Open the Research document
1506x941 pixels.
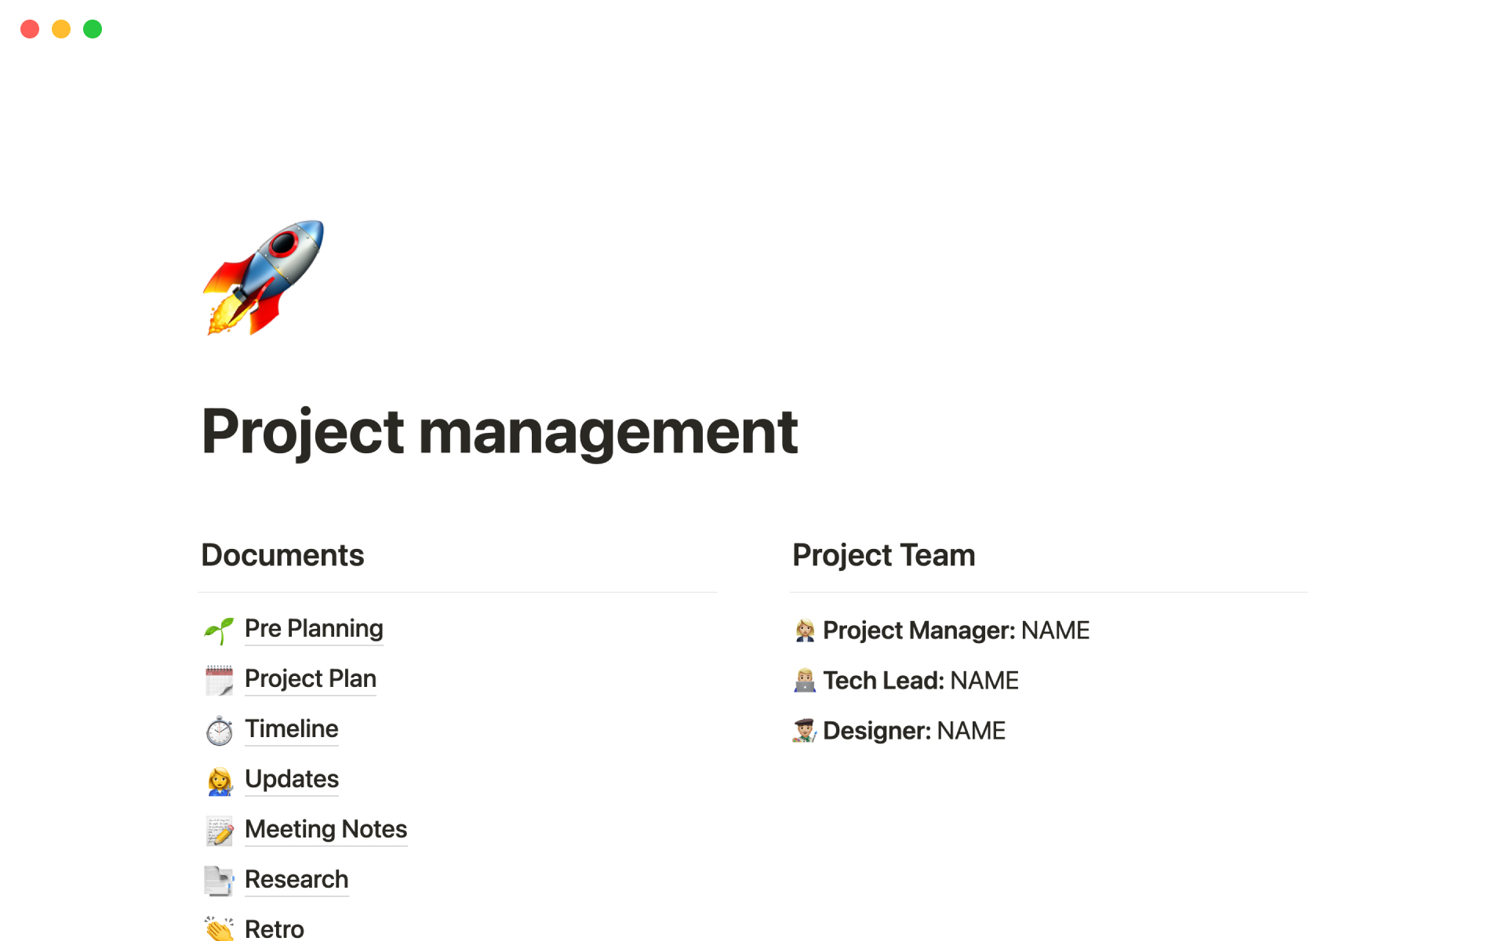pyautogui.click(x=295, y=878)
